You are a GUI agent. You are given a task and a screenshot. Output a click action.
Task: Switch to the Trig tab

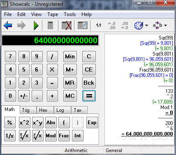pos(28,110)
